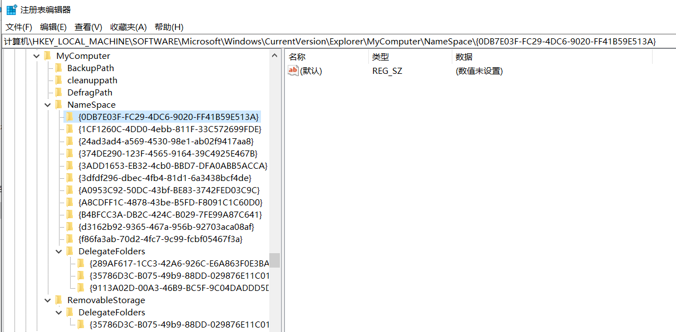The height and width of the screenshot is (332, 676).
Task: Click the ab string value icon for (默认)
Action: coord(293,71)
